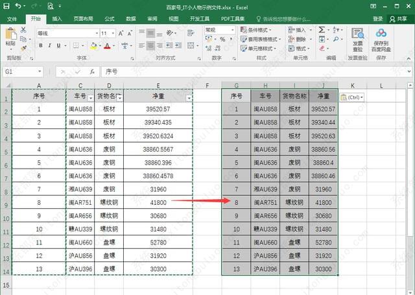Screen dimensions: 415x295
Task: Open Format as Table (套用表格格式) menu
Action: tap(261, 39)
